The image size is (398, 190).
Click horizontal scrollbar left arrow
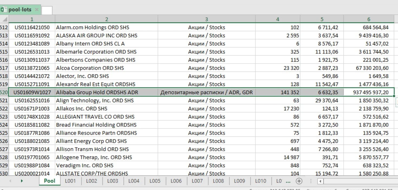pyautogui.click(x=321, y=181)
